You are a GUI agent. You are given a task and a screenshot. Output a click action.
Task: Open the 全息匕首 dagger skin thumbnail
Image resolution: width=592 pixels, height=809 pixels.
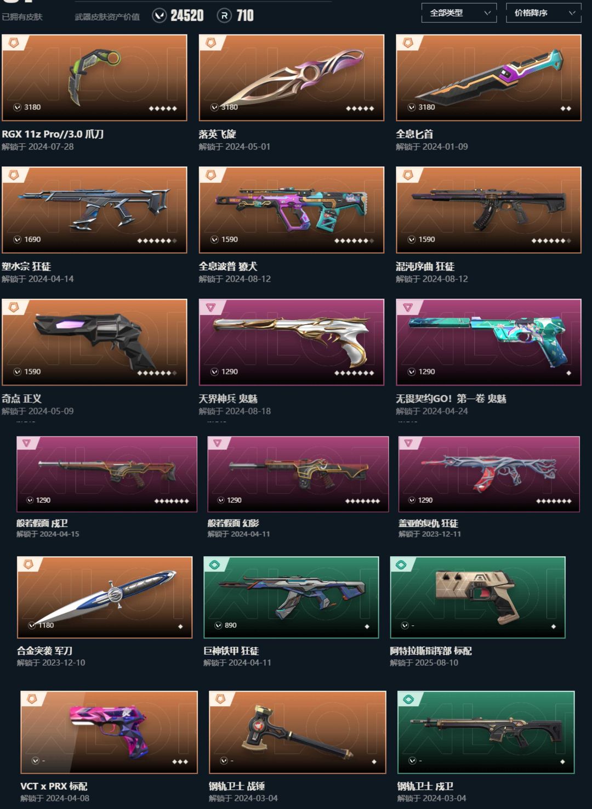tap(488, 78)
